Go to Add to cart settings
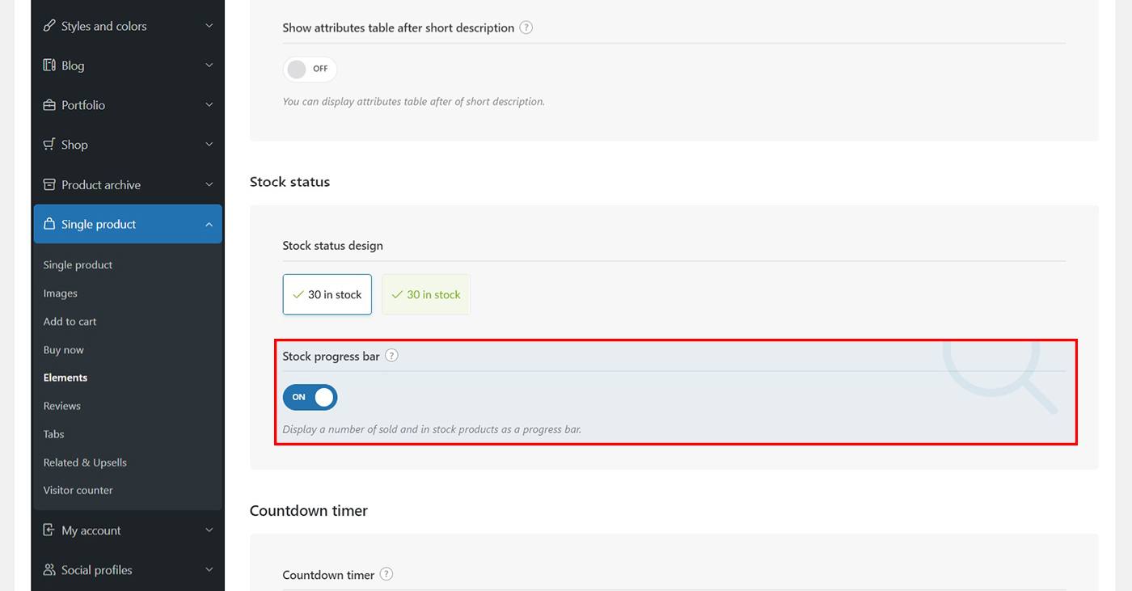This screenshot has width=1132, height=591. click(x=70, y=322)
